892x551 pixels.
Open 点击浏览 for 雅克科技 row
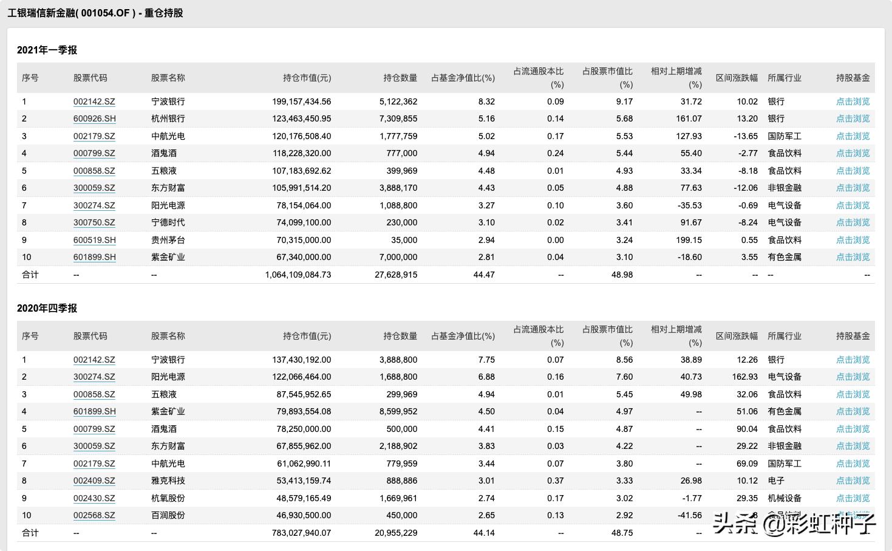tap(853, 481)
